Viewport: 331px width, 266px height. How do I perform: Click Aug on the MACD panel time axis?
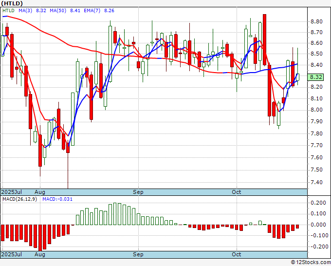[40, 254]
